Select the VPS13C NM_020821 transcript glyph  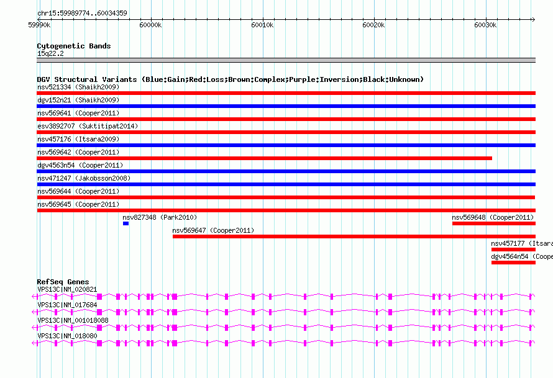(283, 297)
